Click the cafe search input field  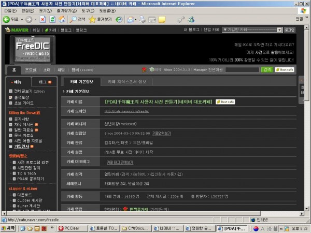pyautogui.click(x=242, y=69)
